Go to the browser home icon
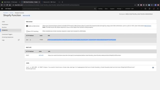Screen dimensions: 160x90 (x=10, y=5)
